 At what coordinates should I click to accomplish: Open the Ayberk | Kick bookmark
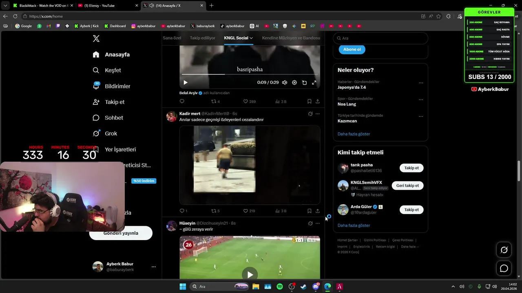[x=86, y=26]
